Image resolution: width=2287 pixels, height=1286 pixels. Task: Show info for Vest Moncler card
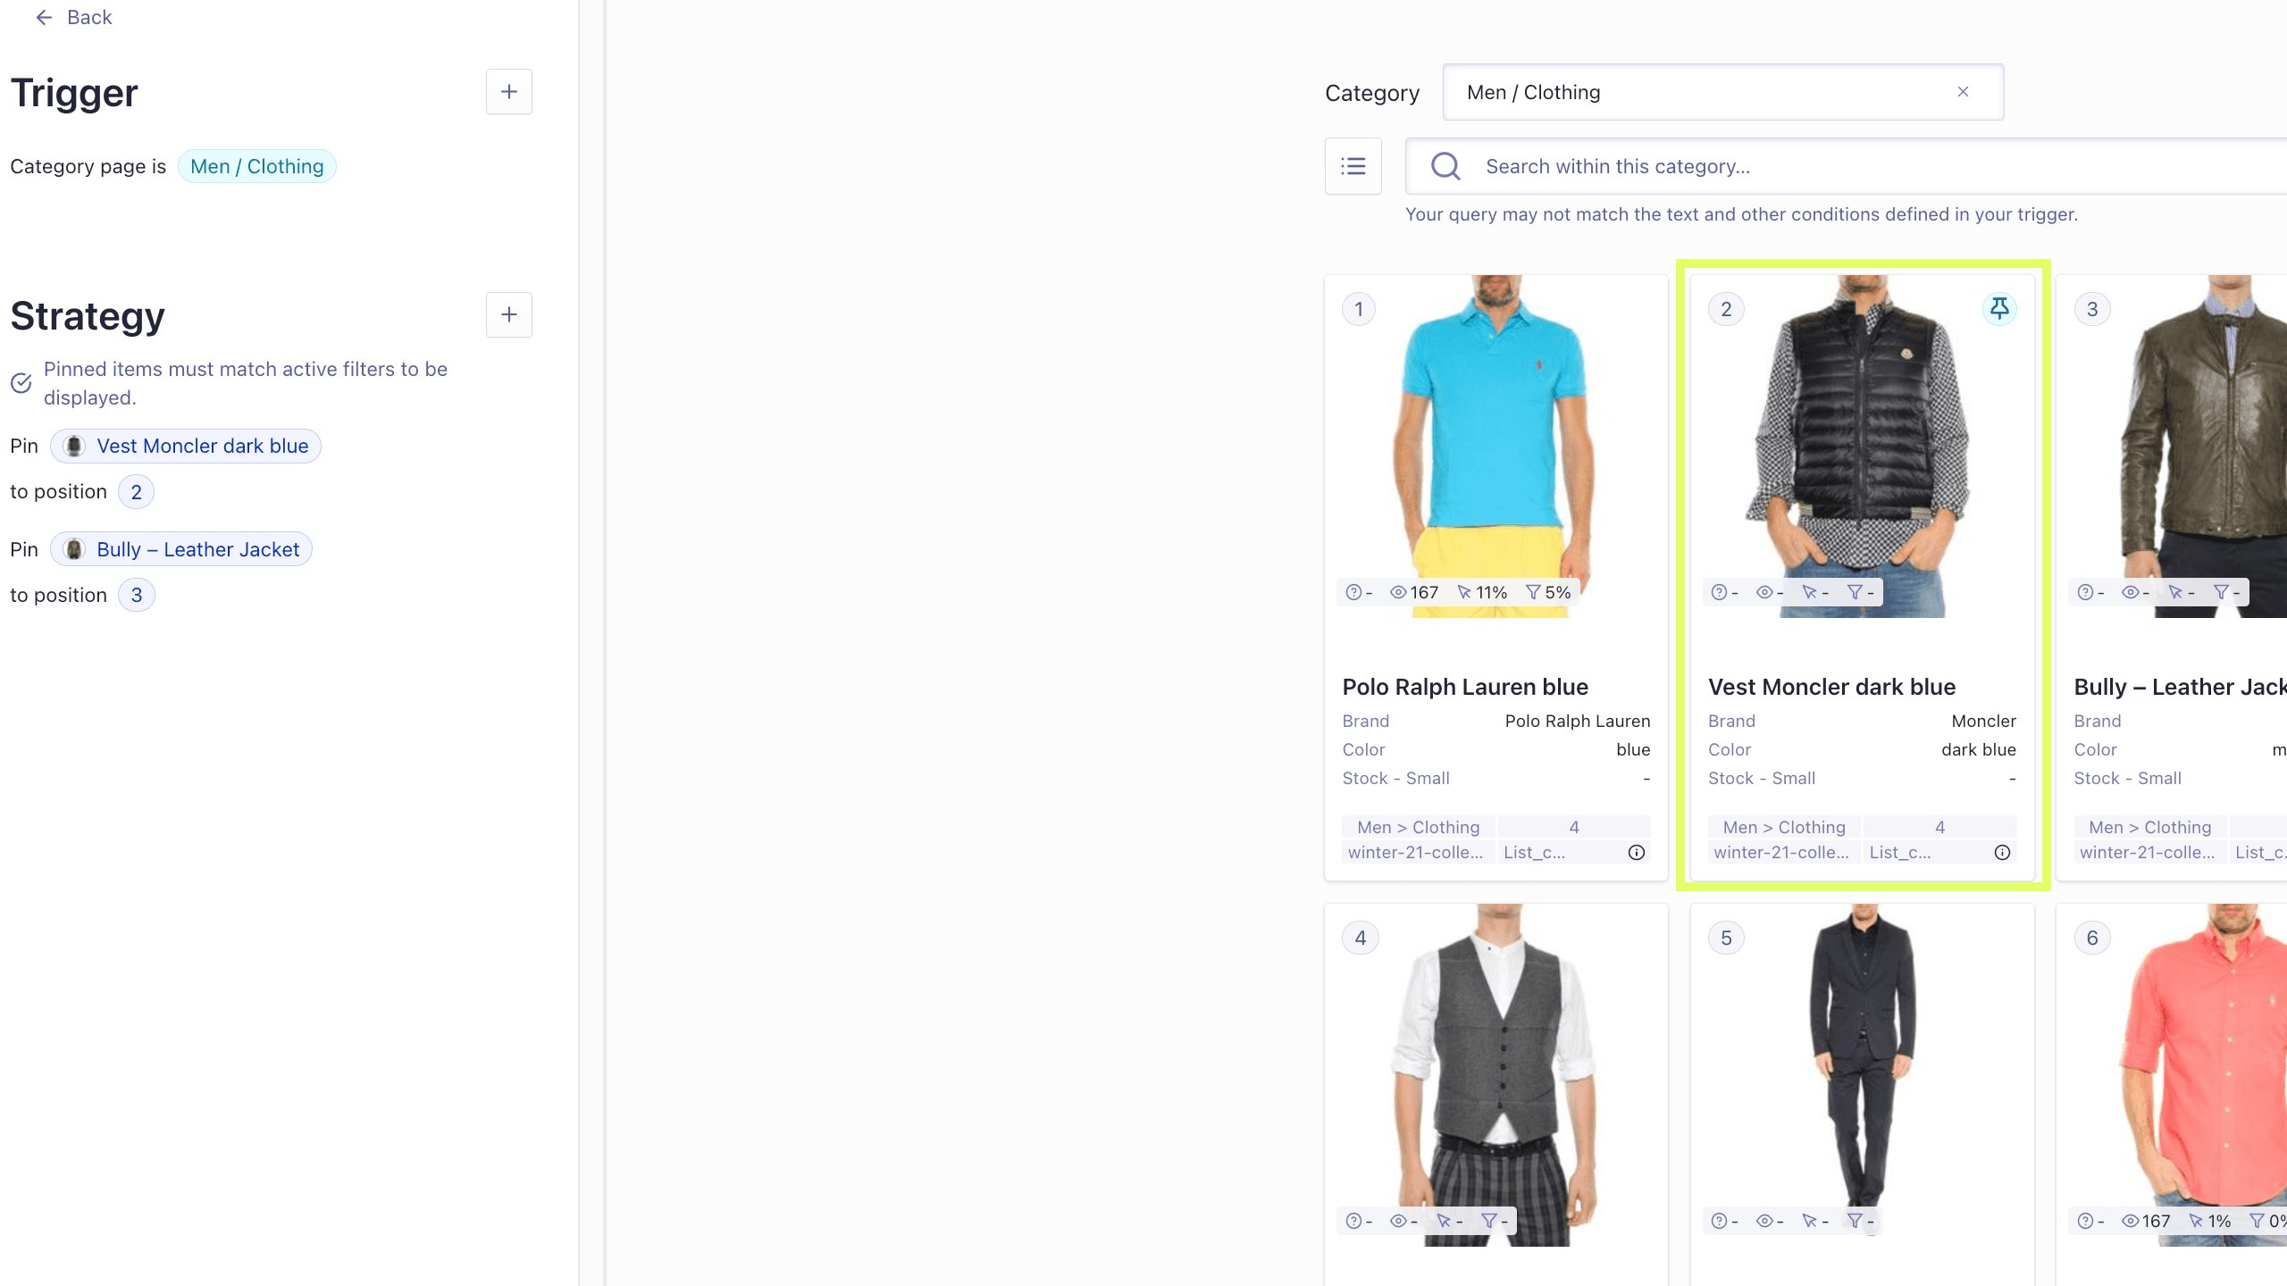click(x=2003, y=853)
